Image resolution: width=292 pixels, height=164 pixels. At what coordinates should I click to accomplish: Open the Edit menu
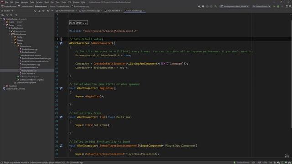(x=11, y=2)
